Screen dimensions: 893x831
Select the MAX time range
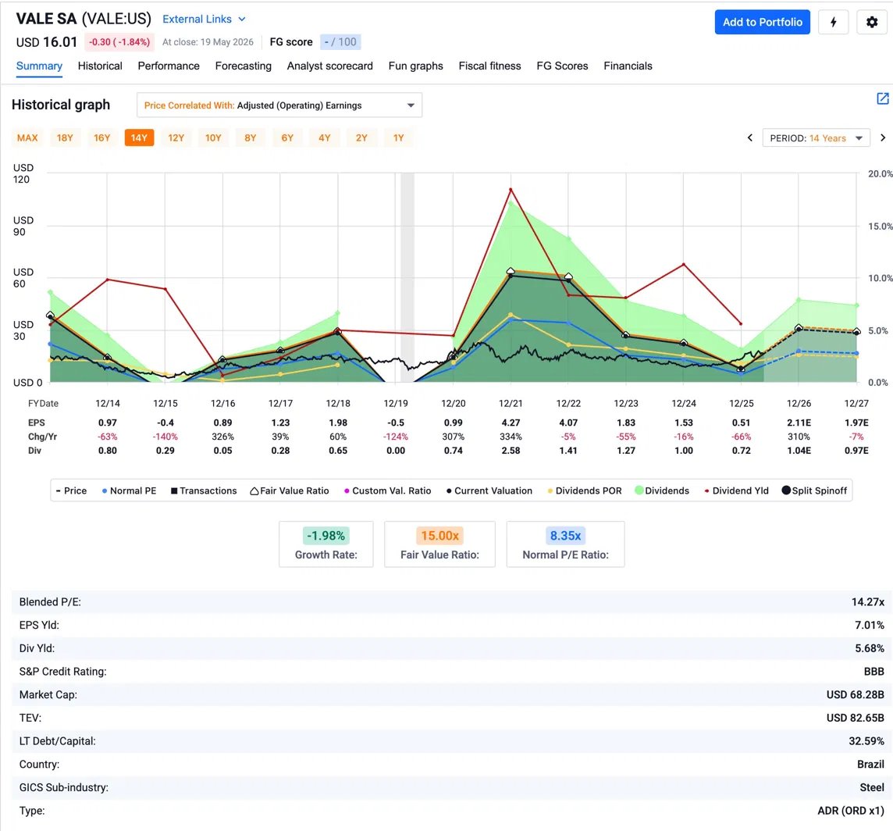point(27,138)
